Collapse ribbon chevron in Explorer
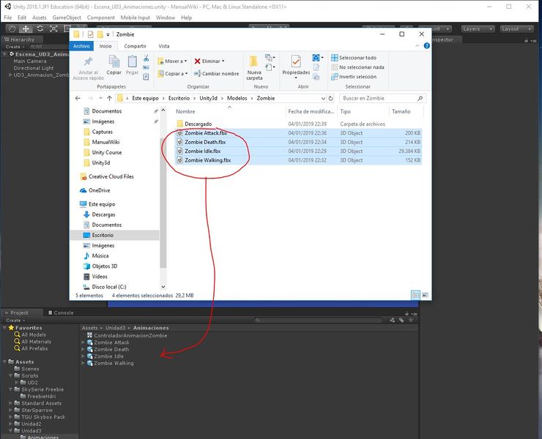Screen dimensions: 542x439 click(x=417, y=46)
